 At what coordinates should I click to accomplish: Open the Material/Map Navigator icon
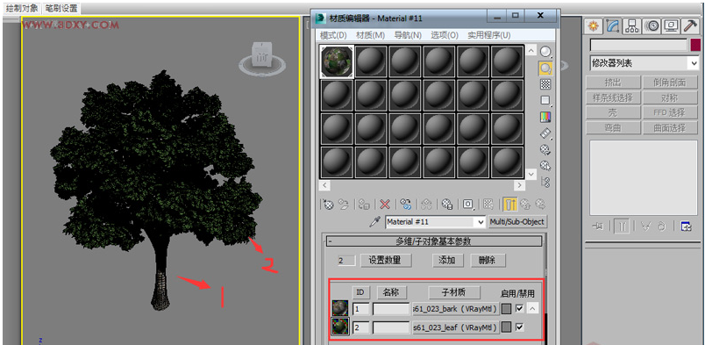point(545,182)
